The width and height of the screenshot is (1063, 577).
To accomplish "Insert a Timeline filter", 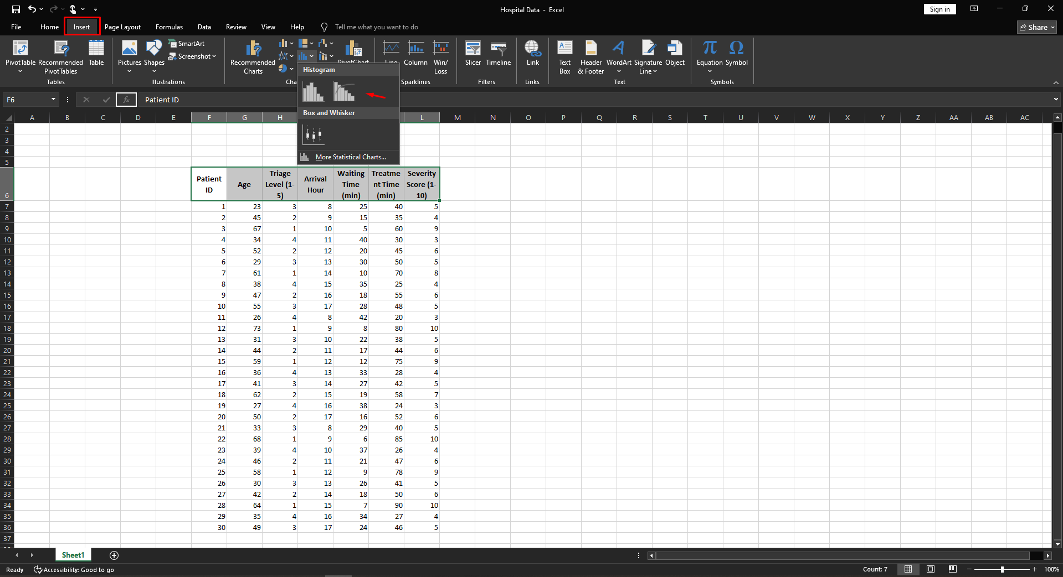I will point(499,53).
